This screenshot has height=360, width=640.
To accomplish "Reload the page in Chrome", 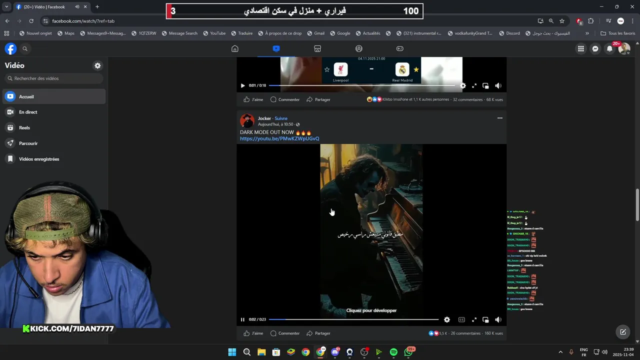I will pos(31,21).
